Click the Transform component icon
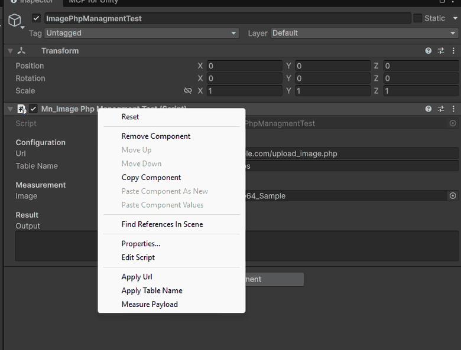 (x=21, y=51)
